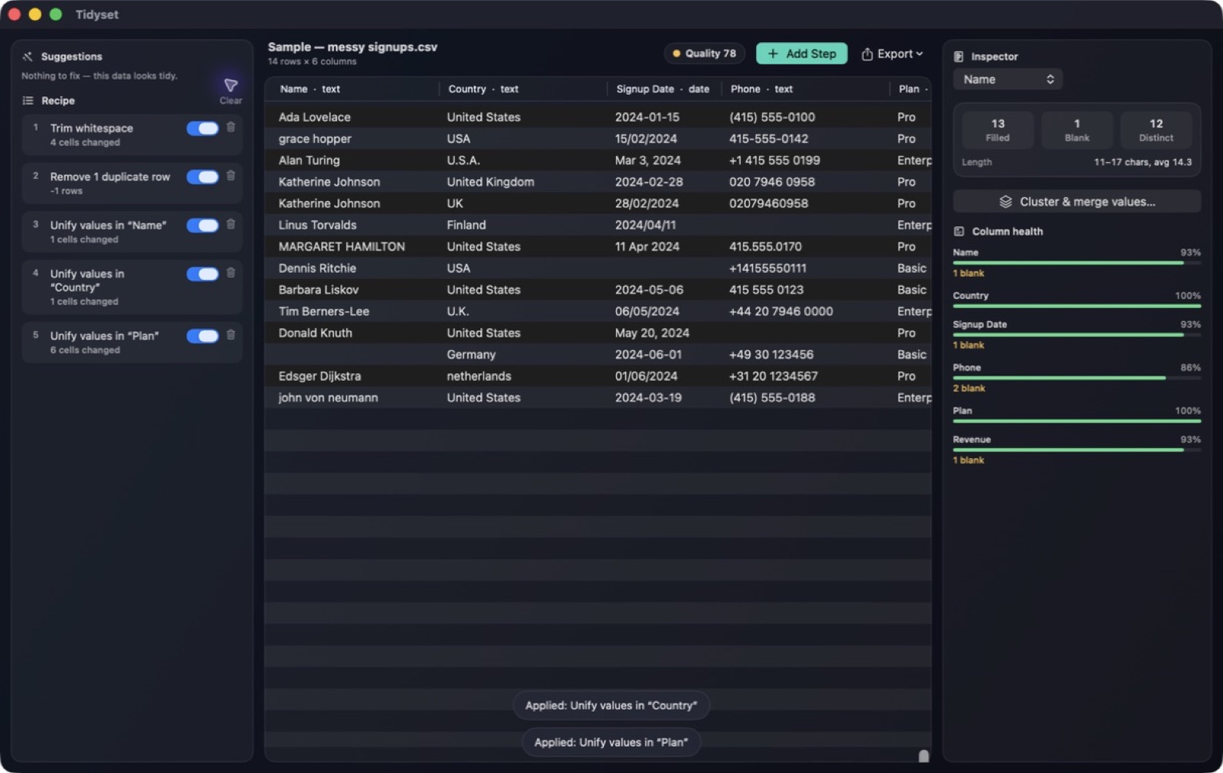Click trash icon for Remove 1 duplicate row
The width and height of the screenshot is (1223, 773).
pyautogui.click(x=231, y=175)
